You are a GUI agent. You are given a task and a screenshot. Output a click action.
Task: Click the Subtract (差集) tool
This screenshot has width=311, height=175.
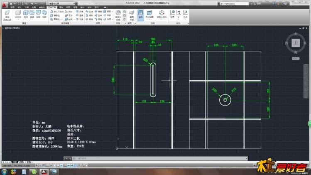click(80, 15)
